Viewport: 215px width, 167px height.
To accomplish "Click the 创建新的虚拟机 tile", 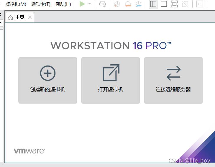I will point(48,81).
